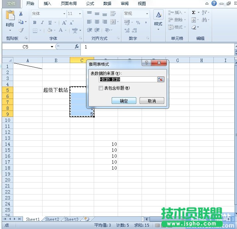Toggle bold formatting
This screenshot has height=229, width=237.
click(x=35, y=23)
